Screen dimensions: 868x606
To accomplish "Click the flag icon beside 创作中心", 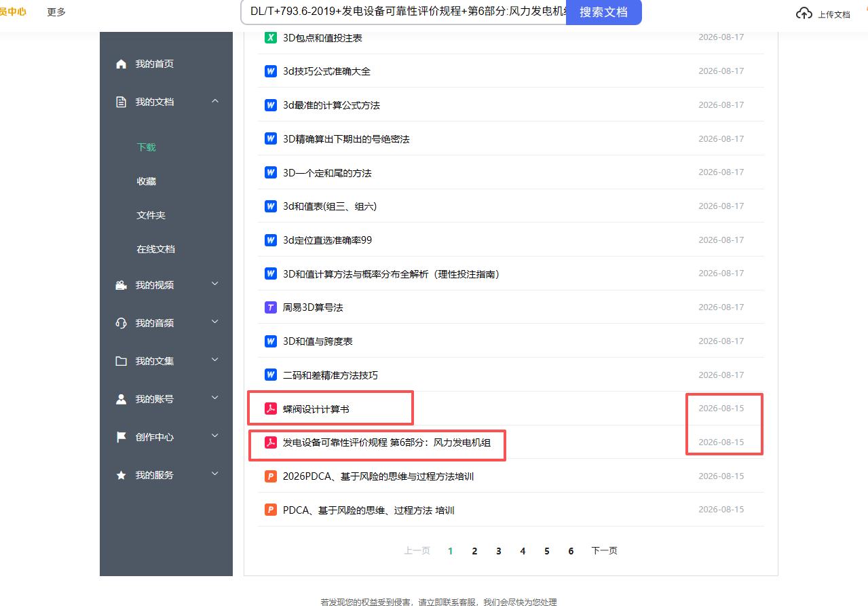I will [x=121, y=437].
